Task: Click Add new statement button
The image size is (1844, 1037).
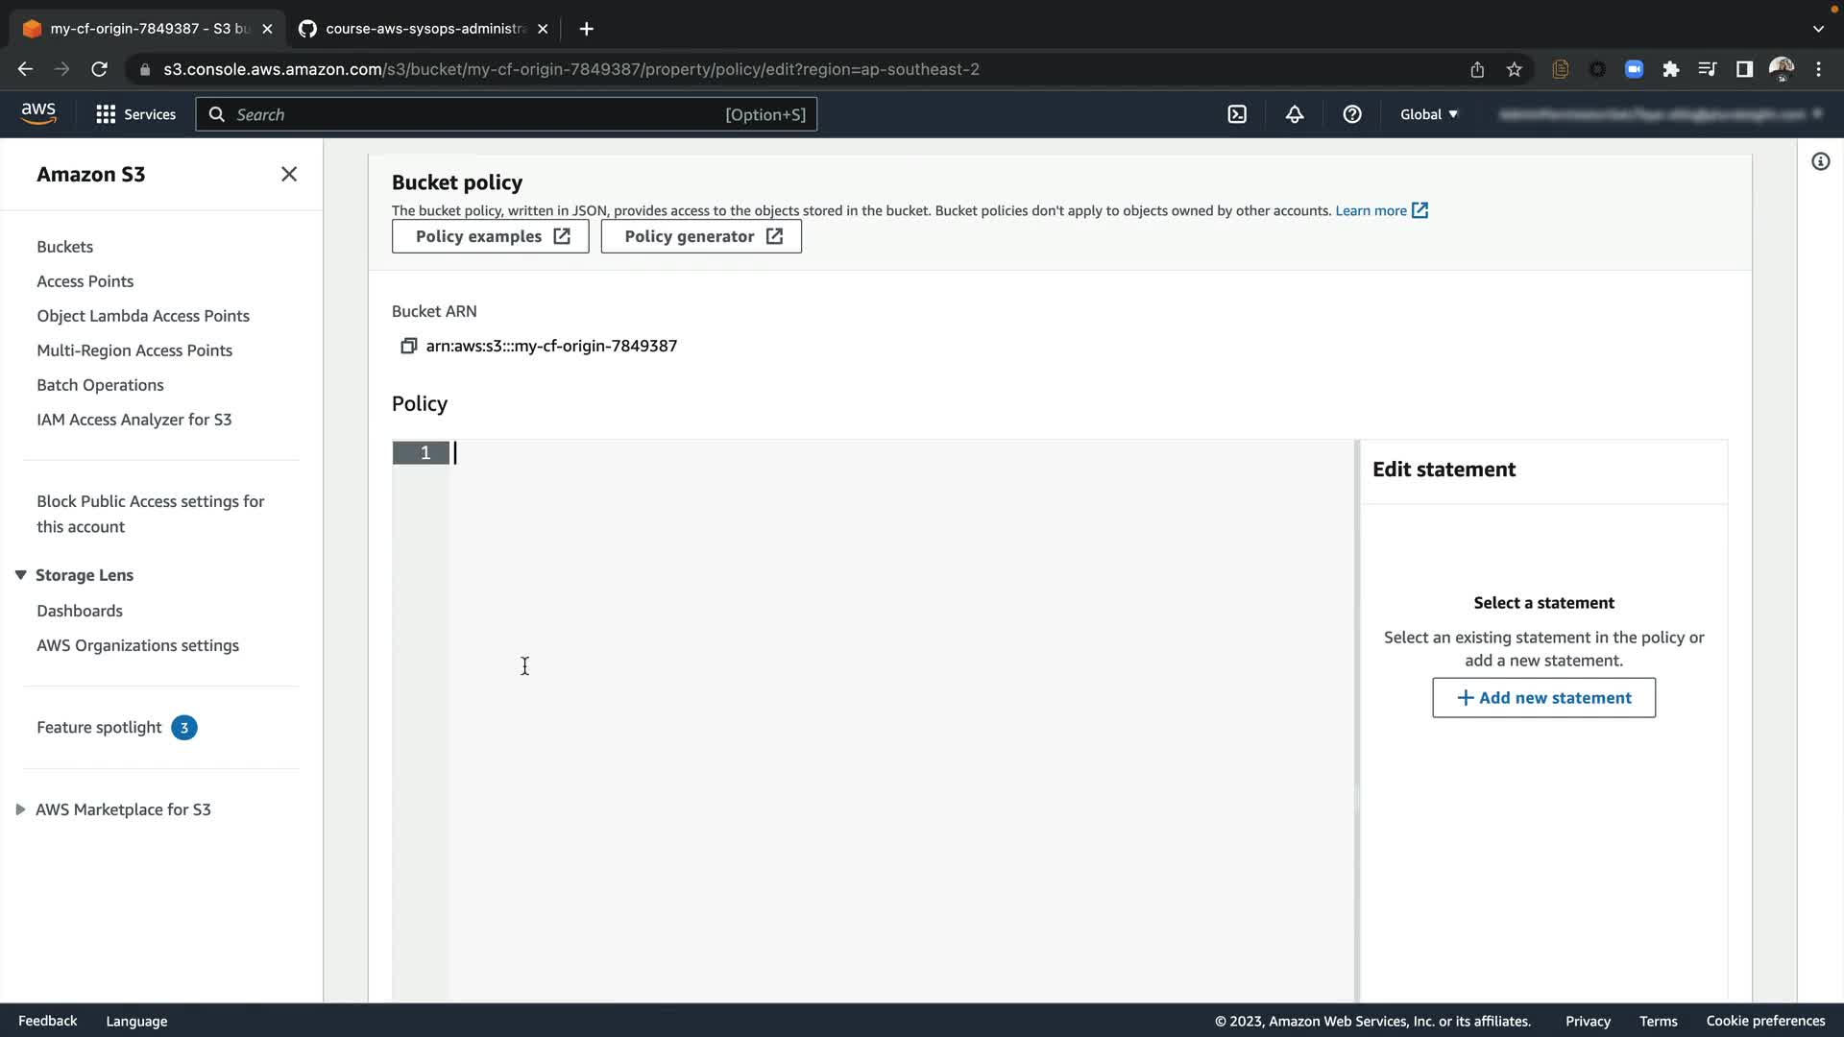Action: coord(1543,698)
